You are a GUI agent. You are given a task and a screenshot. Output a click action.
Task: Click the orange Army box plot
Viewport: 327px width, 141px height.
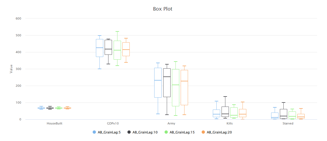click(x=184, y=88)
